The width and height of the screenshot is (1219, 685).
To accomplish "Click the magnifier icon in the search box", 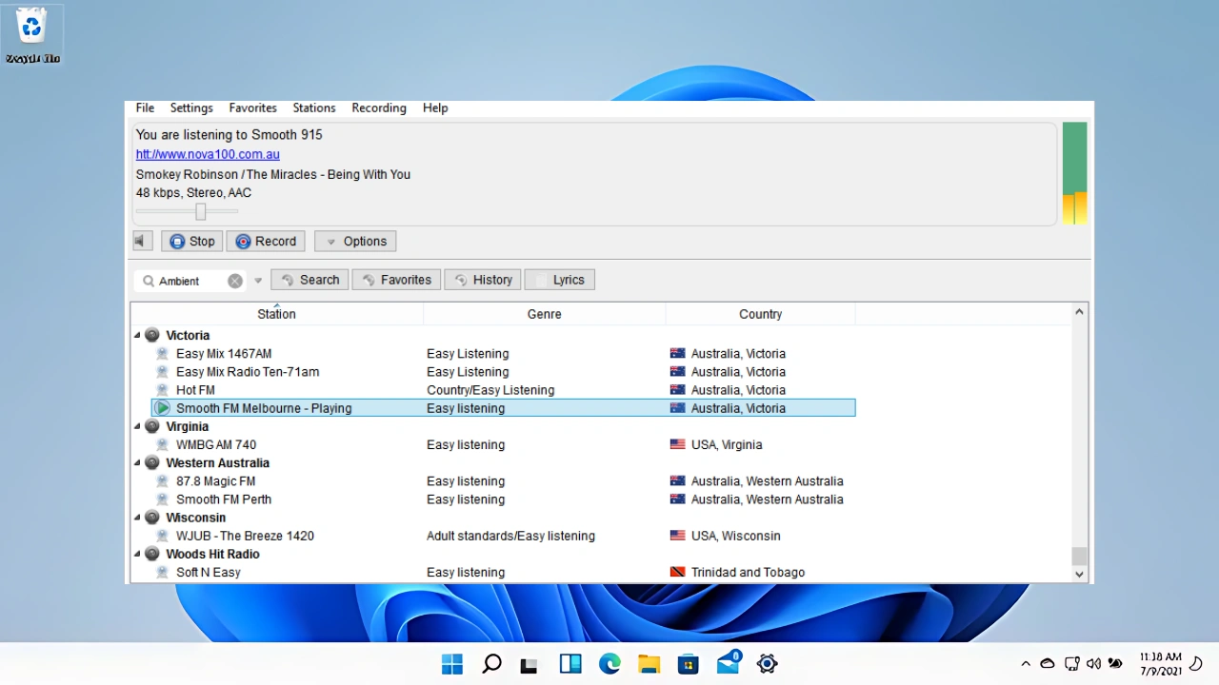I will click(x=149, y=281).
